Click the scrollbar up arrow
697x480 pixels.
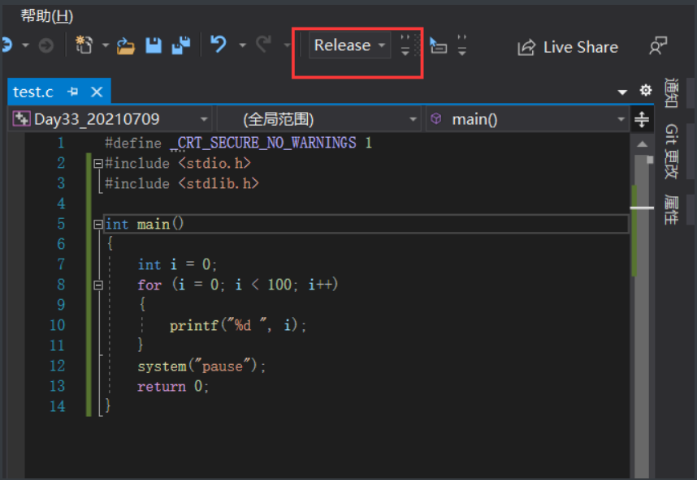pos(642,144)
